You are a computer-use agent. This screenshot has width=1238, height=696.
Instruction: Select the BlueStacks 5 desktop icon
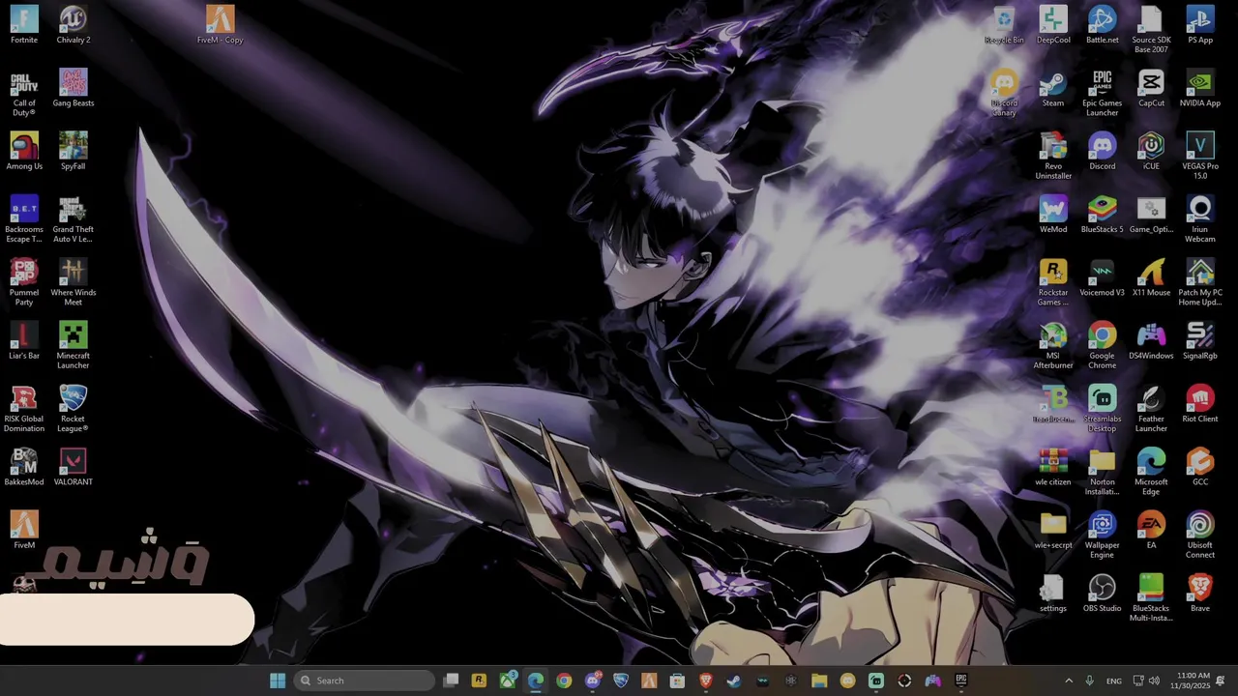1103,215
